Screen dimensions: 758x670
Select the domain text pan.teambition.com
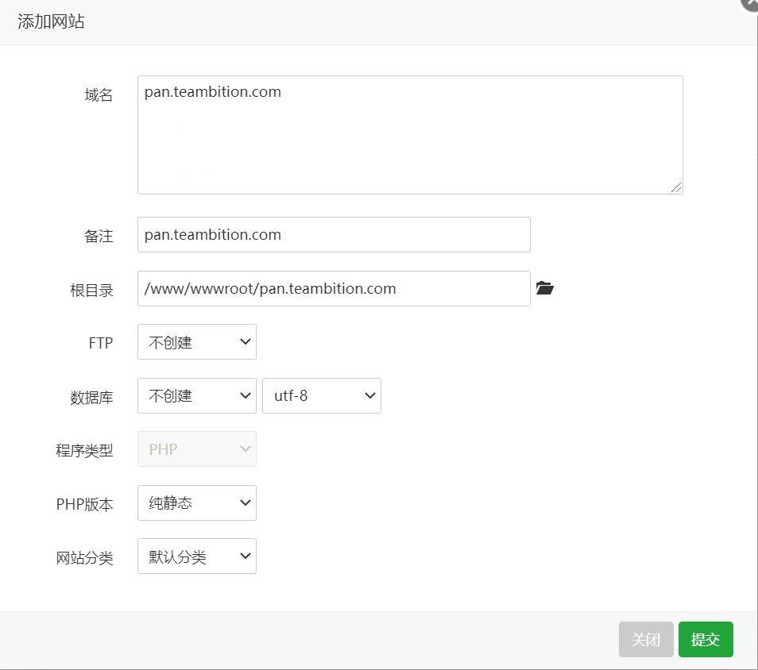click(x=212, y=91)
